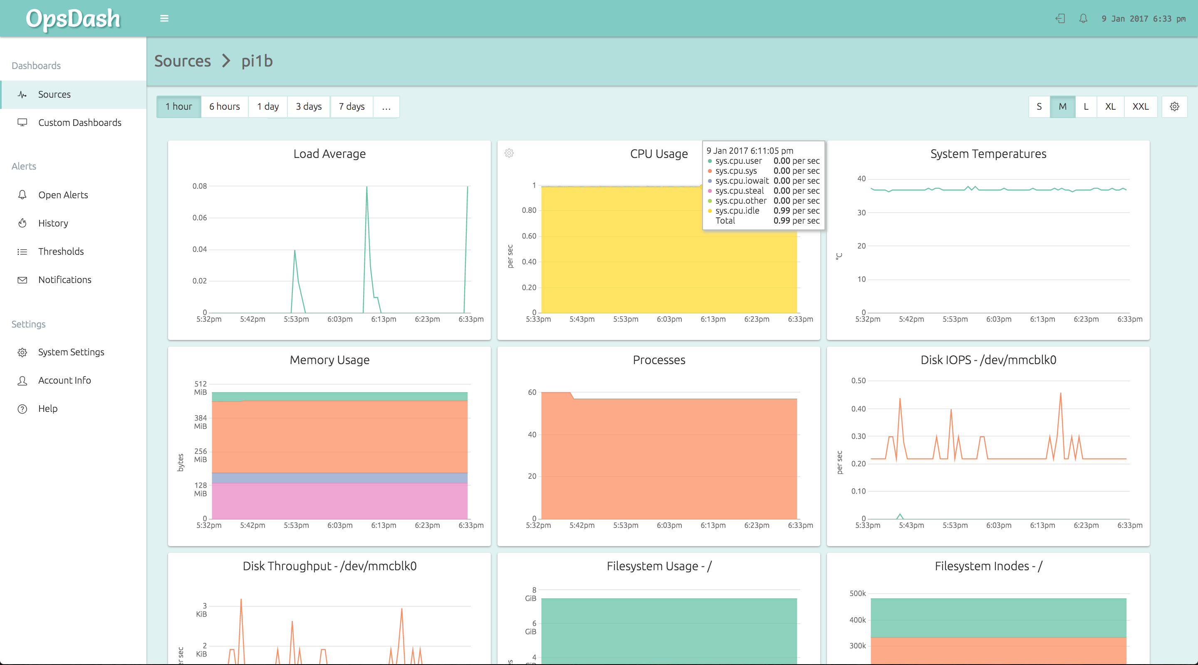
Task: Click the Total row in CPU tooltip
Action: [763, 221]
